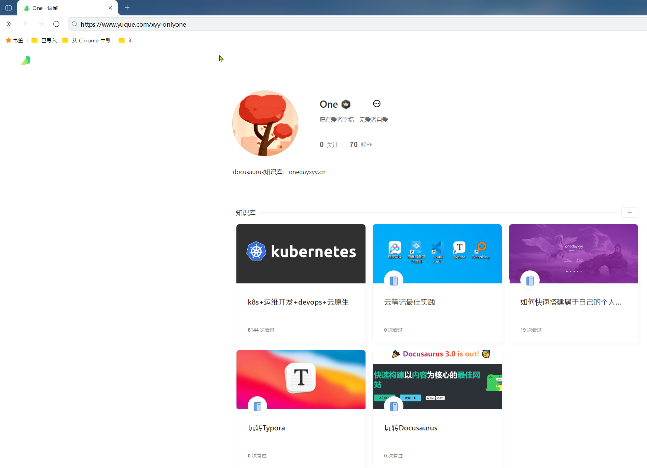Click the Baidu Netdisk icon in blue cover

pos(395,250)
